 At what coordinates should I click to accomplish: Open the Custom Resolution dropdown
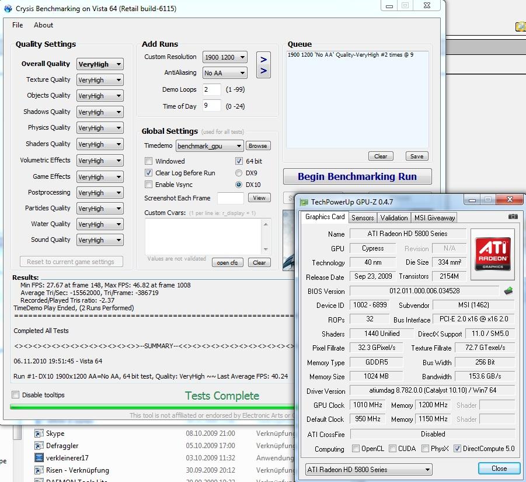pos(225,57)
